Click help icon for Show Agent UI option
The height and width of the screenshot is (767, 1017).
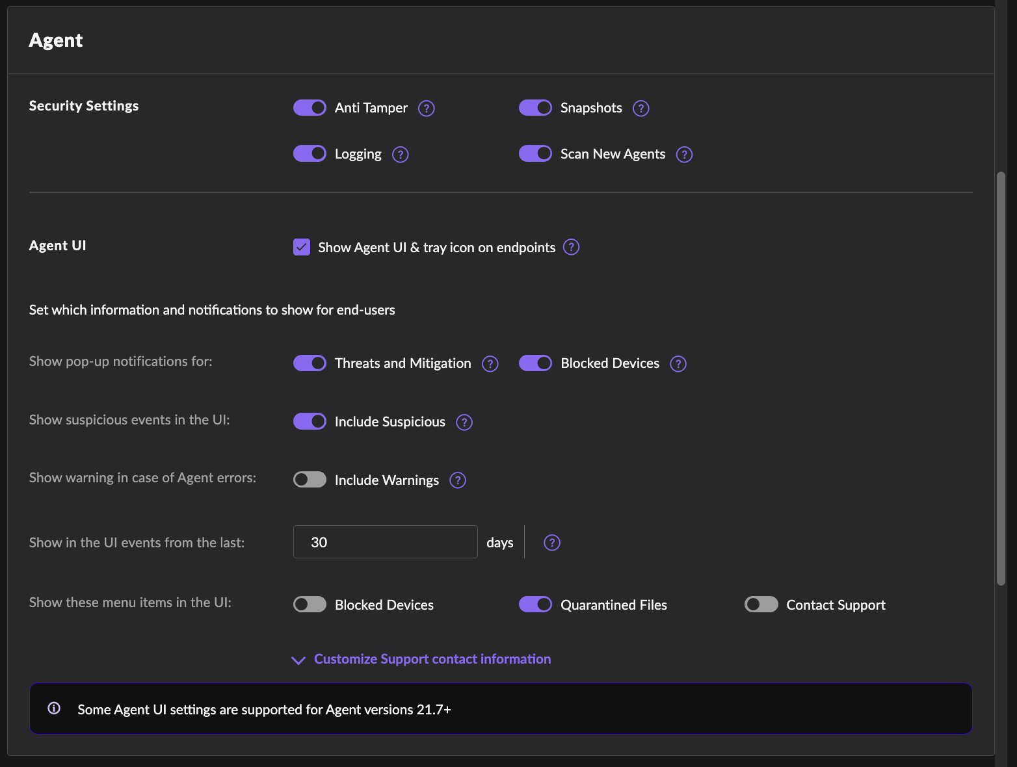tap(571, 247)
